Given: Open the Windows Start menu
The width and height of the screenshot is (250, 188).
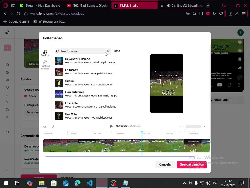Looking at the screenshot, I should (5, 183).
